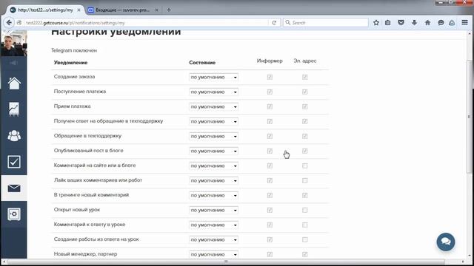The image size is (474, 266).
Task: Click the browser back arrow button
Action: click(9, 23)
